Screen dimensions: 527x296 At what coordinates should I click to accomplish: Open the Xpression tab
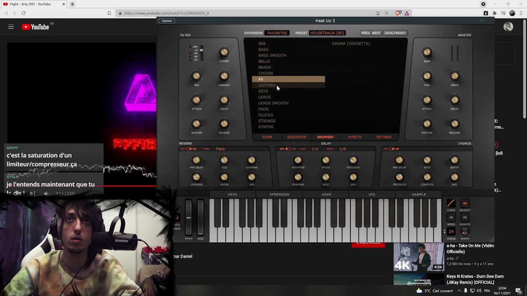[x=280, y=194]
